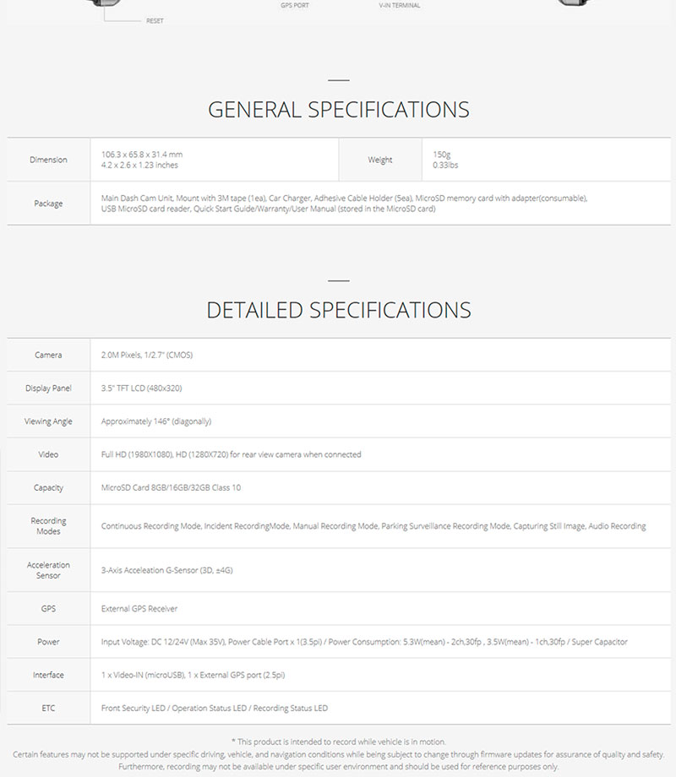The width and height of the screenshot is (676, 777).
Task: Click the Acceleration Sensor row label
Action: (48, 570)
